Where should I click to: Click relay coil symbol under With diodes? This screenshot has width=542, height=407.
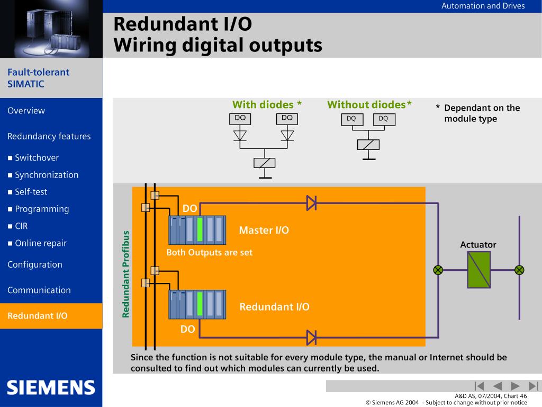pos(265,163)
